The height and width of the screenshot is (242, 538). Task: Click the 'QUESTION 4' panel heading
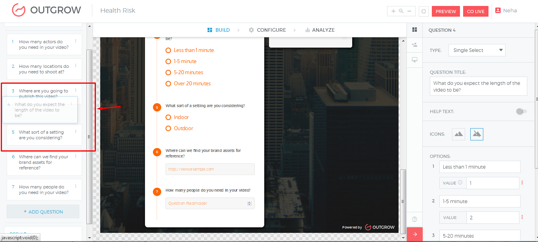(443, 30)
